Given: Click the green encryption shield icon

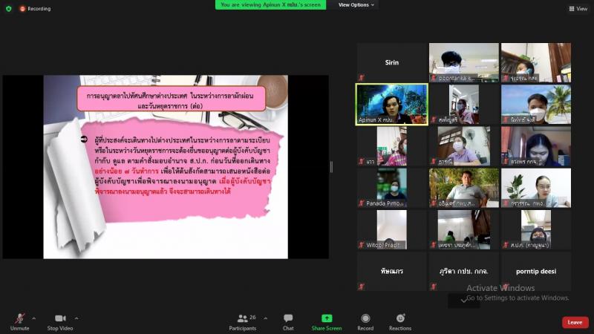Looking at the screenshot, I should tap(9, 8).
